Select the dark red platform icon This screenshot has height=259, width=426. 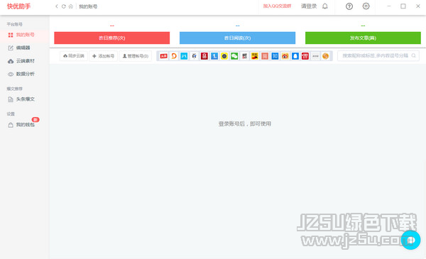point(204,56)
